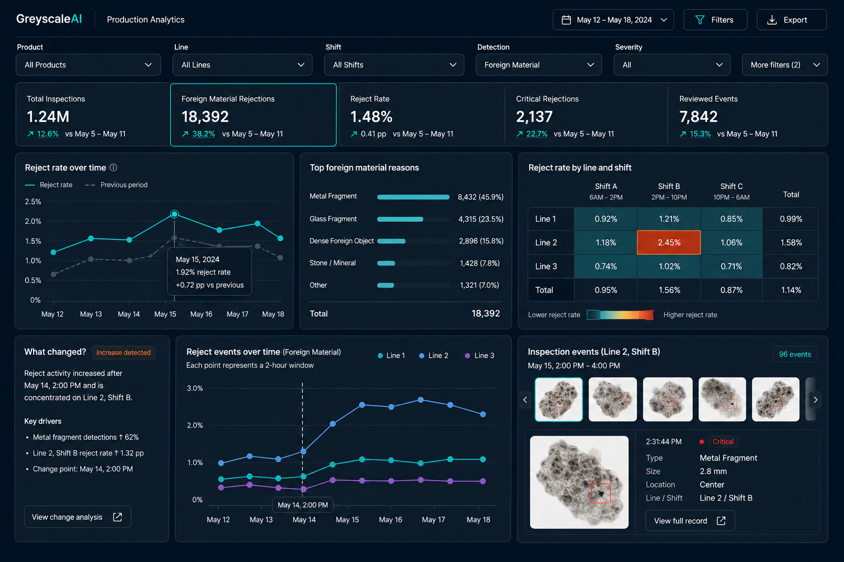
Task: Select first inspection event thumbnail
Action: coord(559,400)
